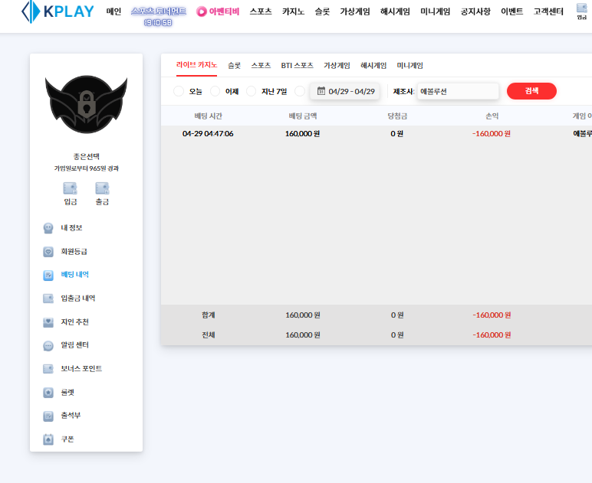Click the 쿠폰 coupon icon
The height and width of the screenshot is (483, 592).
point(48,439)
